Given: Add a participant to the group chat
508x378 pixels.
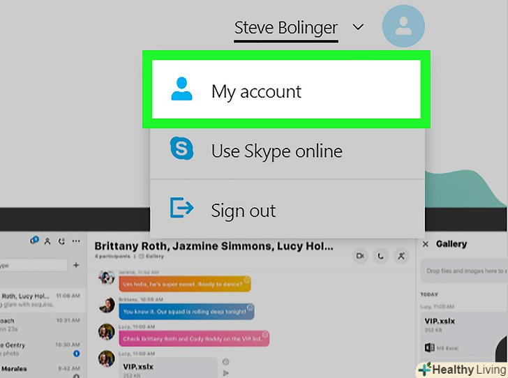Looking at the screenshot, I should pyautogui.click(x=401, y=256).
